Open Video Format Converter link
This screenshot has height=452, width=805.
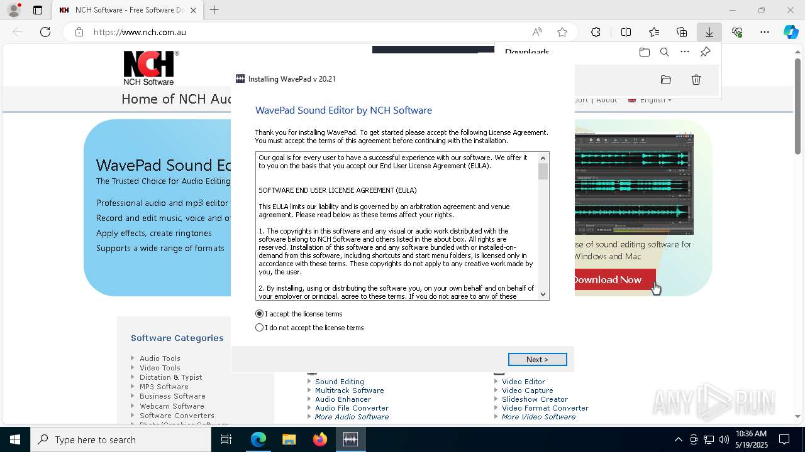[545, 408]
